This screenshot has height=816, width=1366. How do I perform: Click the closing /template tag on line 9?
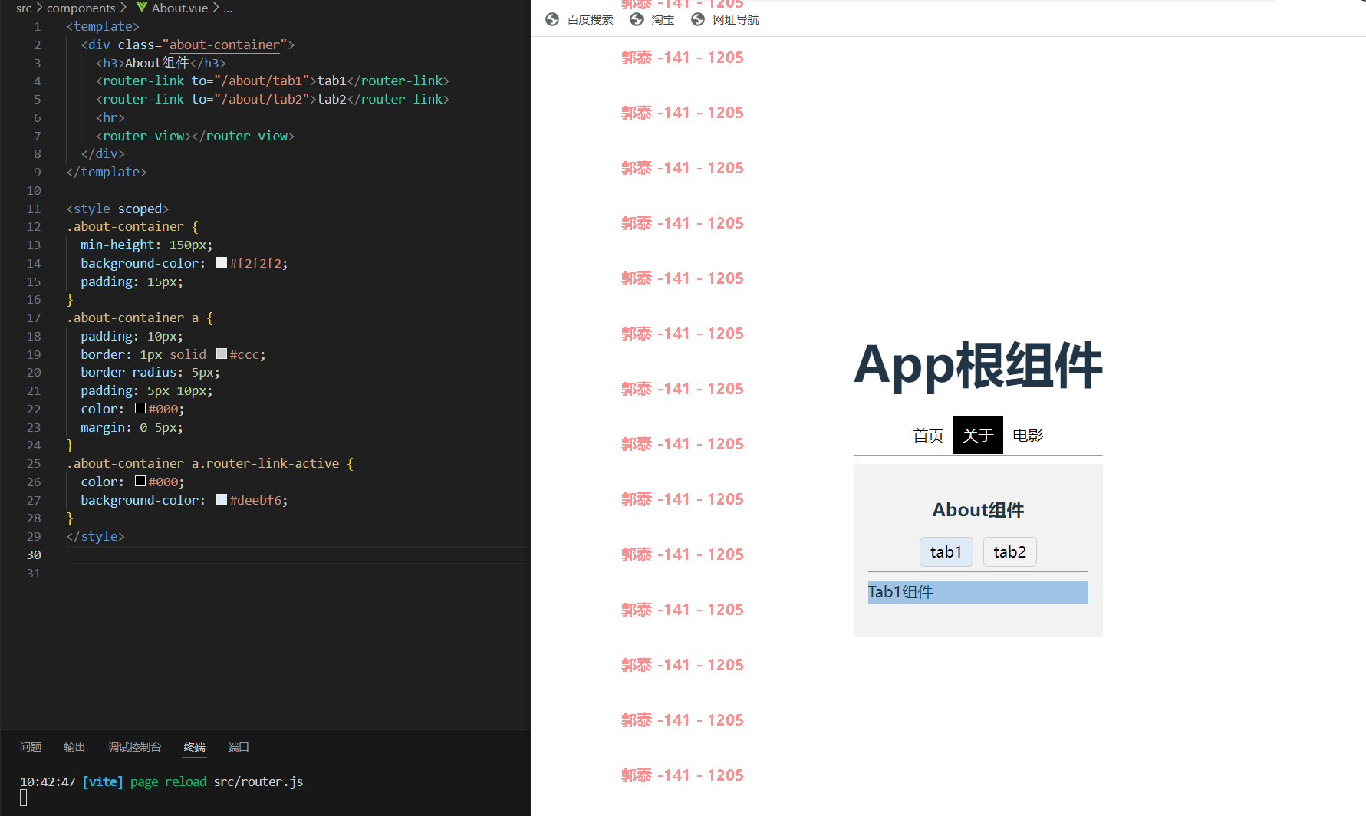click(x=107, y=172)
